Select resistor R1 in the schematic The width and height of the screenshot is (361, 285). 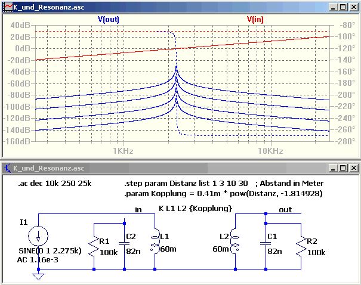pos(94,247)
